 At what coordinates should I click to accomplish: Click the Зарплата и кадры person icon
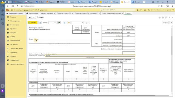(8, 48)
